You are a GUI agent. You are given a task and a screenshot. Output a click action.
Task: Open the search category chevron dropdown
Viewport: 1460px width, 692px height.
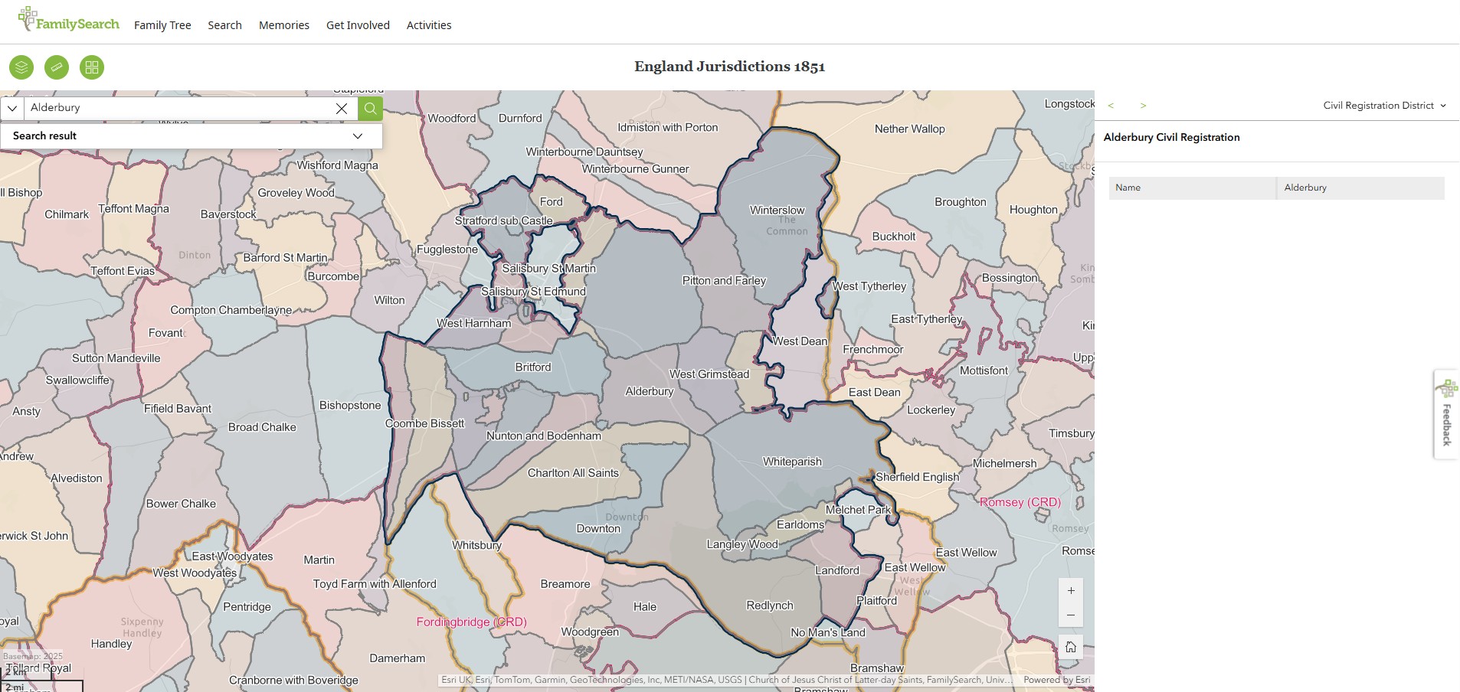tap(12, 108)
